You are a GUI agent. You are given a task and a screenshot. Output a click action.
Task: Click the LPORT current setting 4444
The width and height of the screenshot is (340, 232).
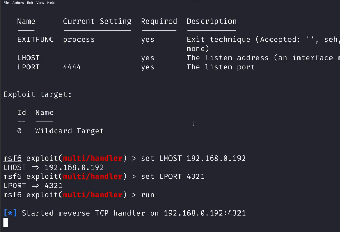pos(72,67)
